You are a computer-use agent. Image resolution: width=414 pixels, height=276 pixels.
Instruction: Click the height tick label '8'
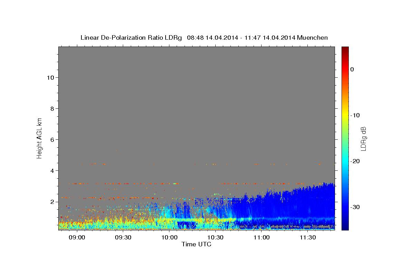coord(51,108)
